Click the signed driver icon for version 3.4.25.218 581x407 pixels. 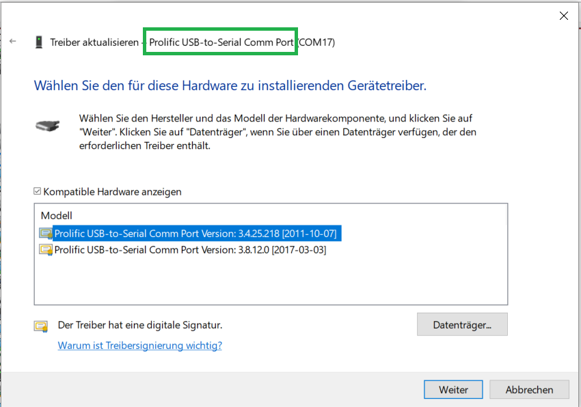click(46, 234)
